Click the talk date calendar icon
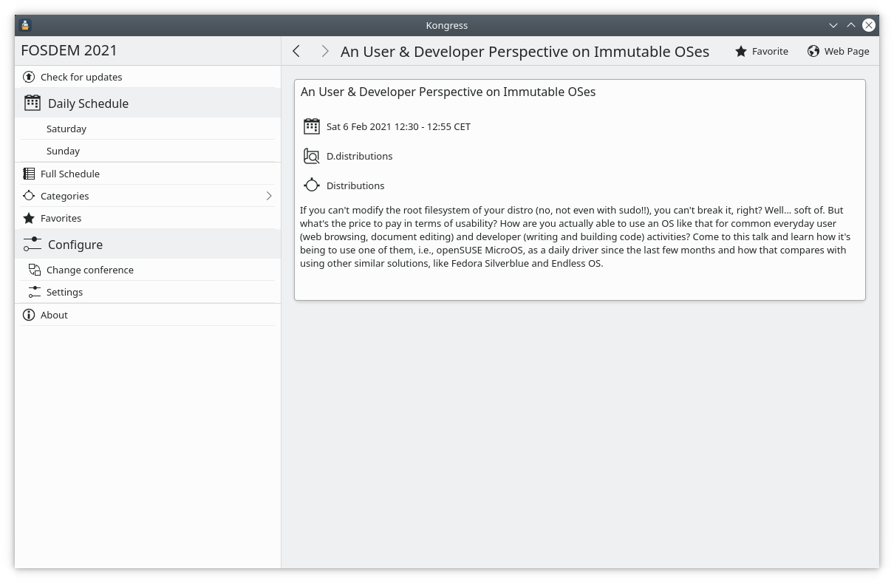This screenshot has width=894, height=583. tap(312, 126)
